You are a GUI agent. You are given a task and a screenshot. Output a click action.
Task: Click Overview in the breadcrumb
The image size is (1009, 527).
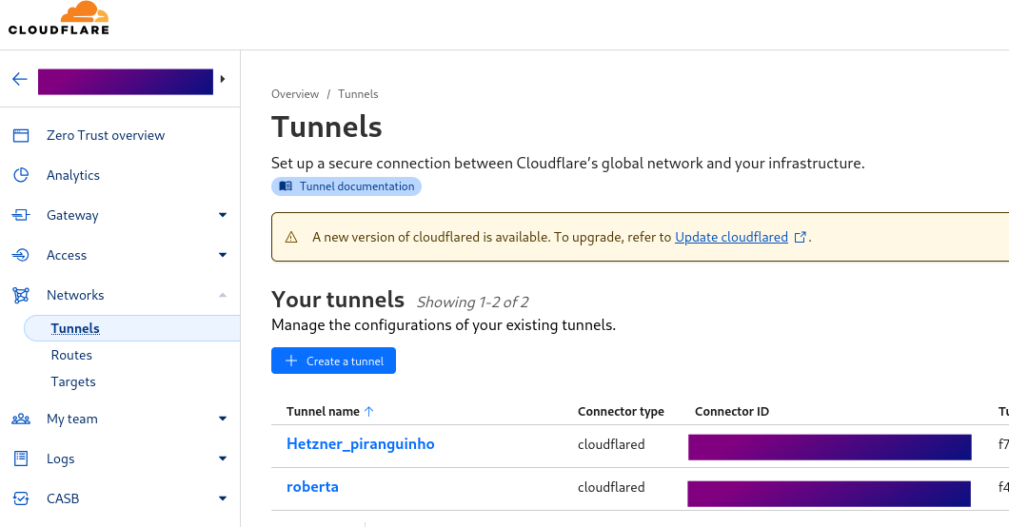point(295,94)
